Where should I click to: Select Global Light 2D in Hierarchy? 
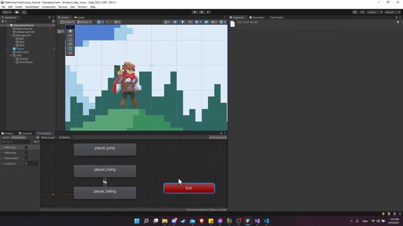tap(25, 32)
